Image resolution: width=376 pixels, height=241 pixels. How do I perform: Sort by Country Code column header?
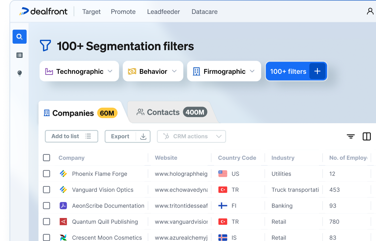237,158
